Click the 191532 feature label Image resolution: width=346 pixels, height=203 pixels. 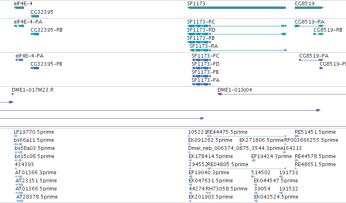click(x=289, y=189)
